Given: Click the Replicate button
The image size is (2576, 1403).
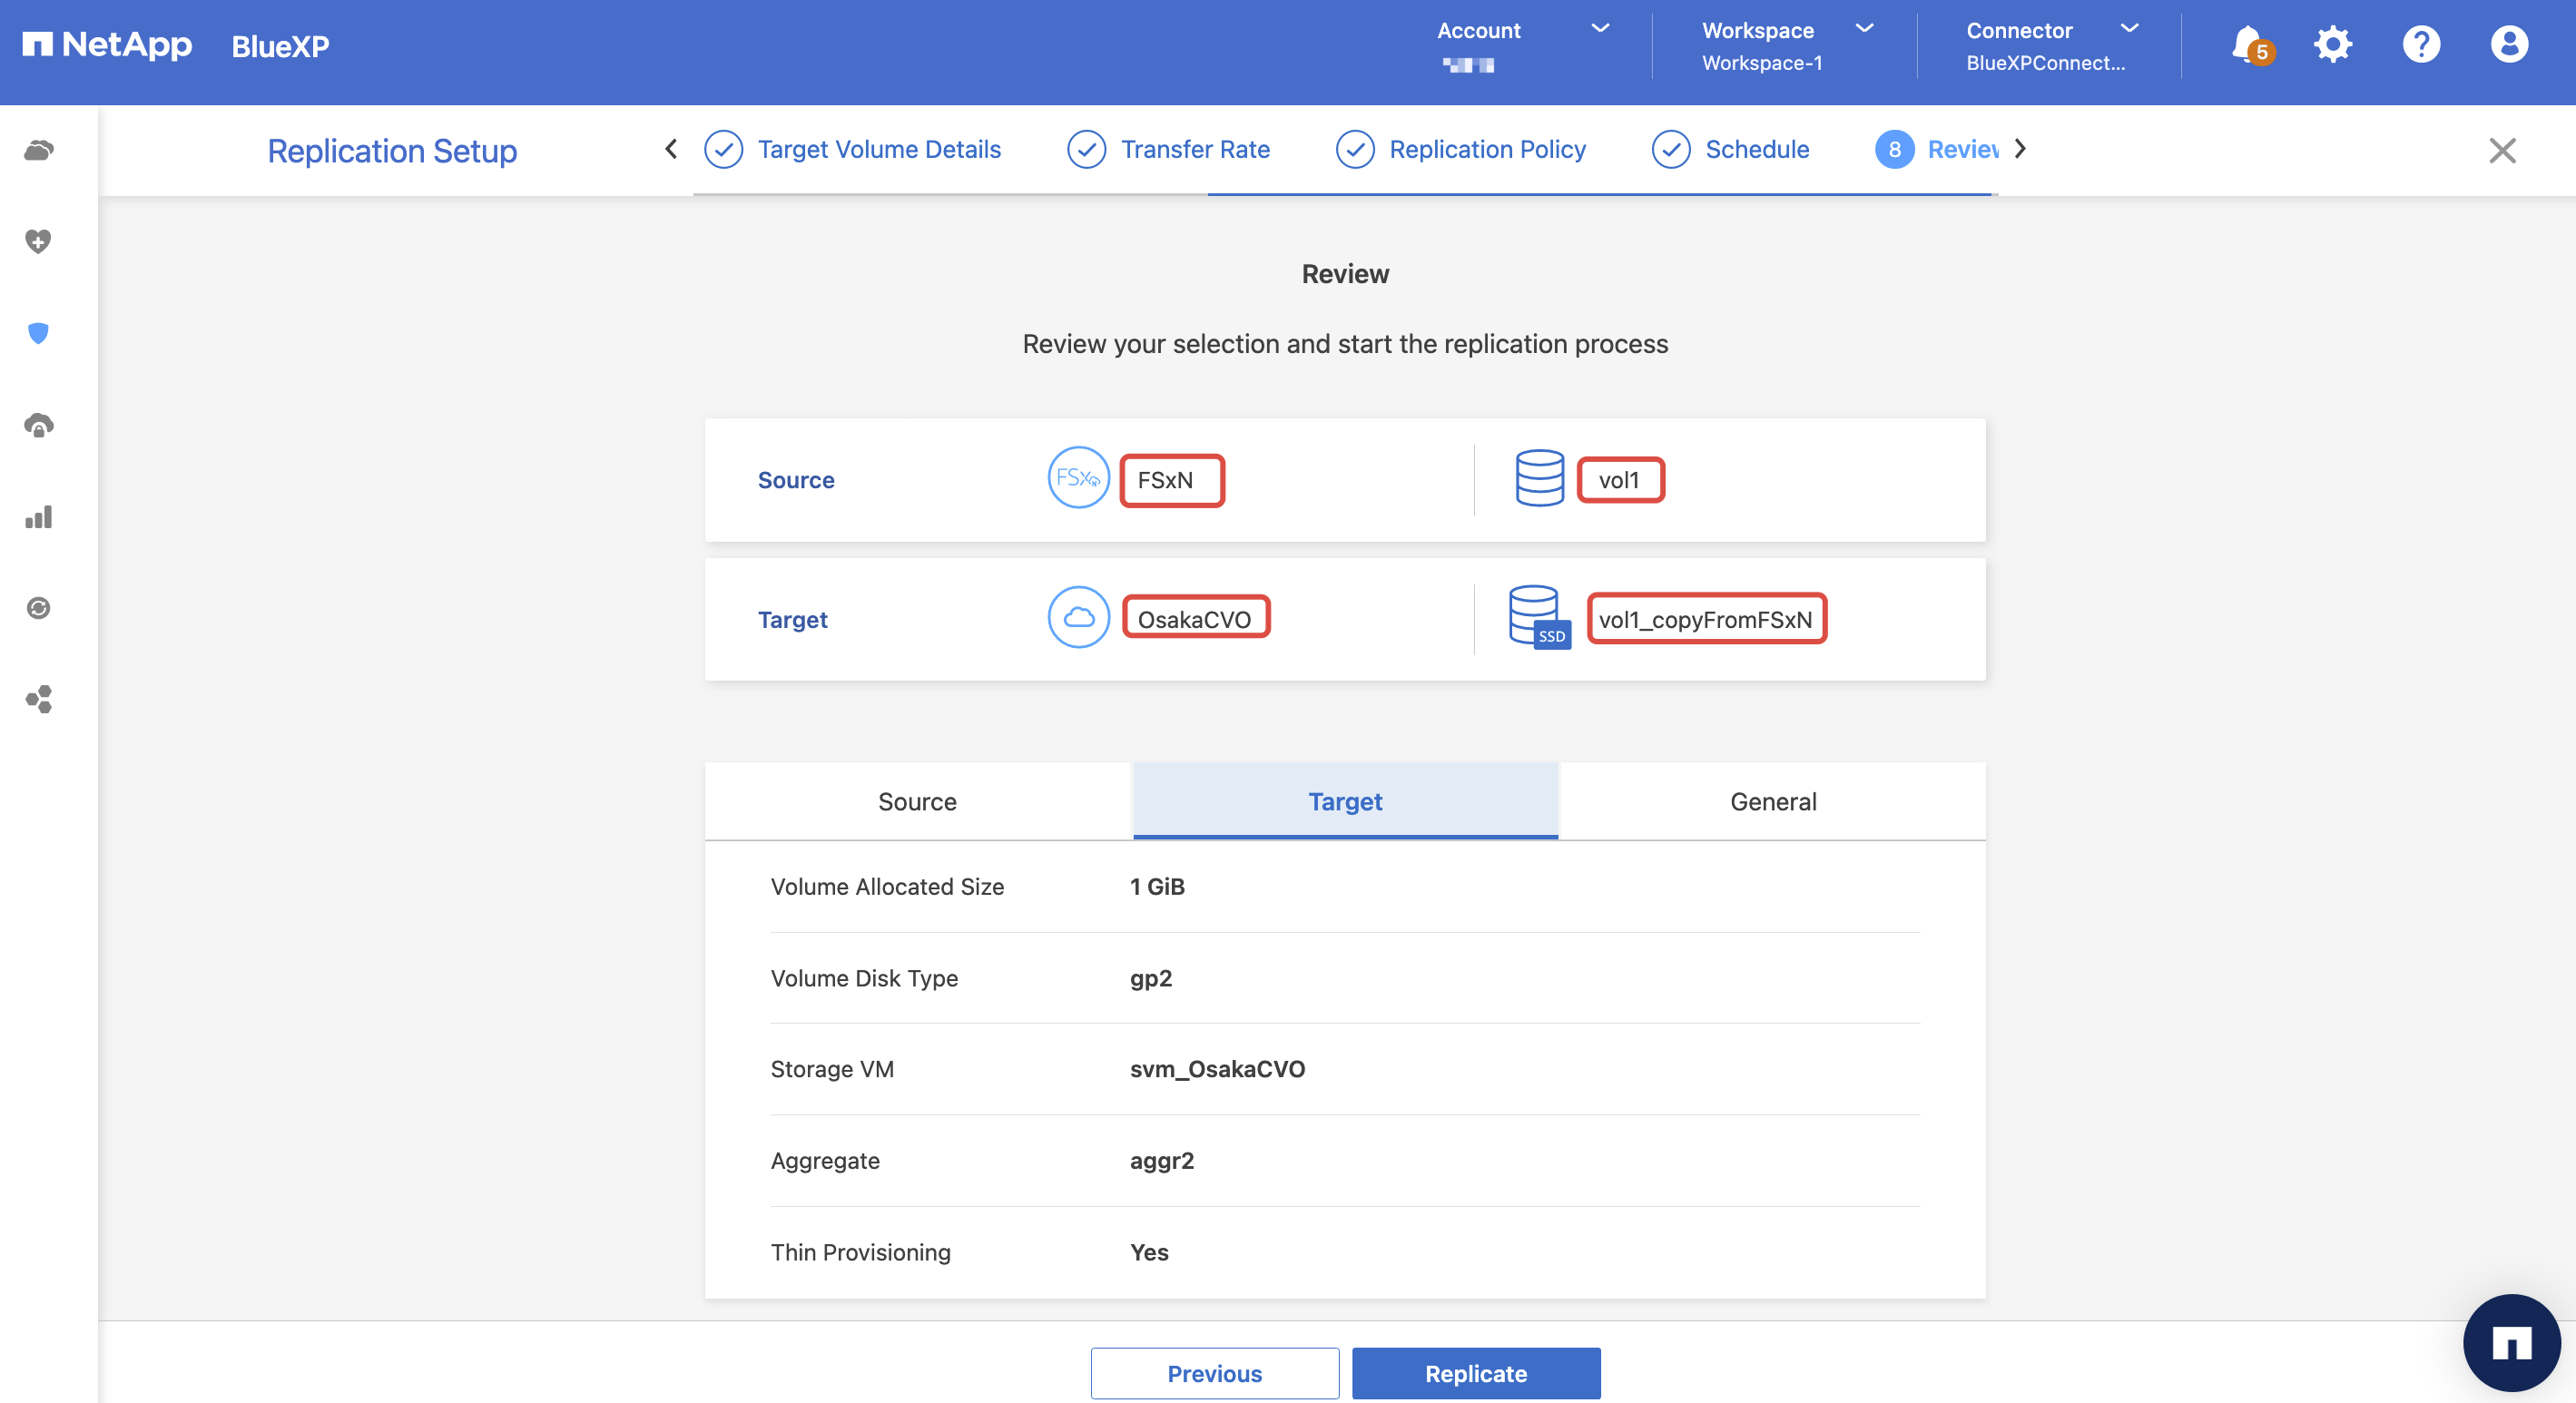Looking at the screenshot, I should pos(1475,1373).
